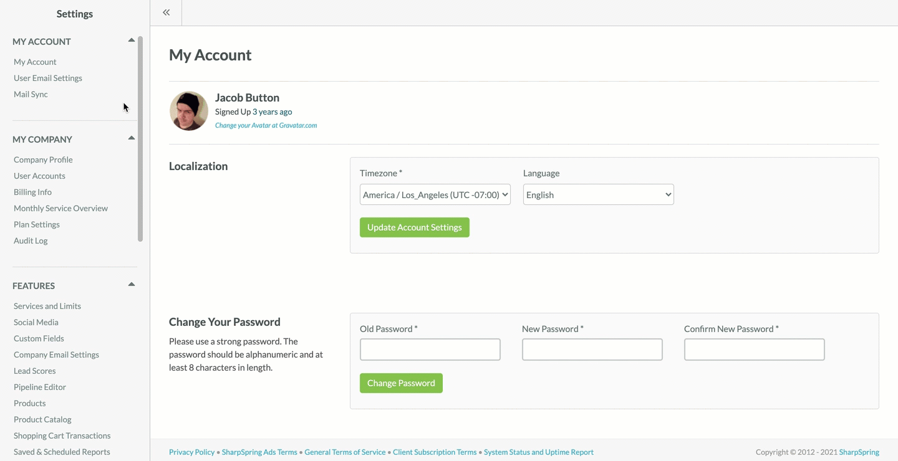Screen dimensions: 898x461
Task: Focus the Old Password field
Action: click(430, 349)
